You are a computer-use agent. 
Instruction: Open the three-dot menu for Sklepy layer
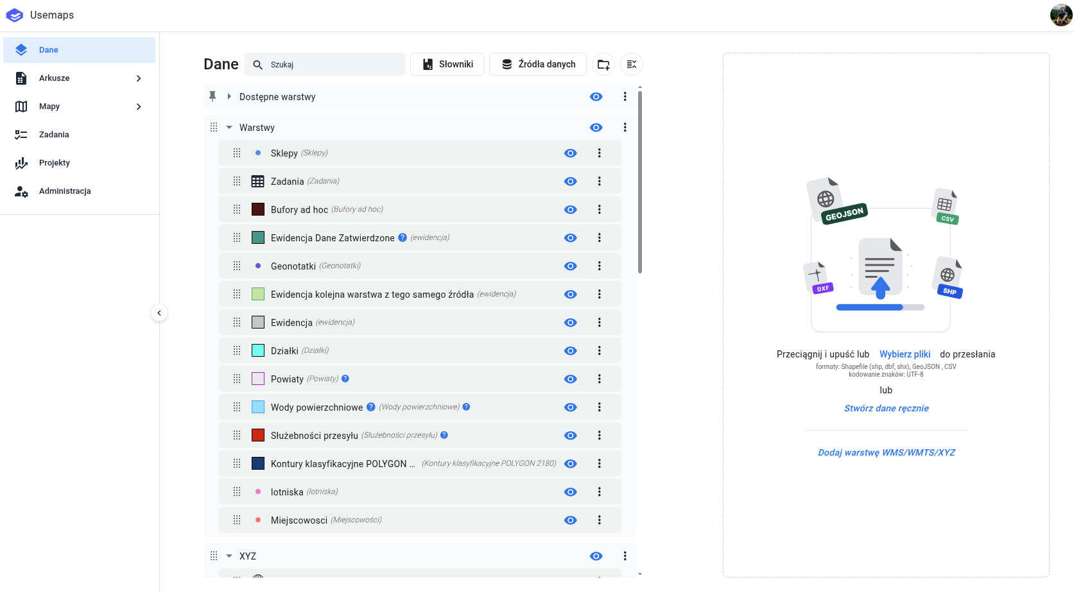point(599,153)
